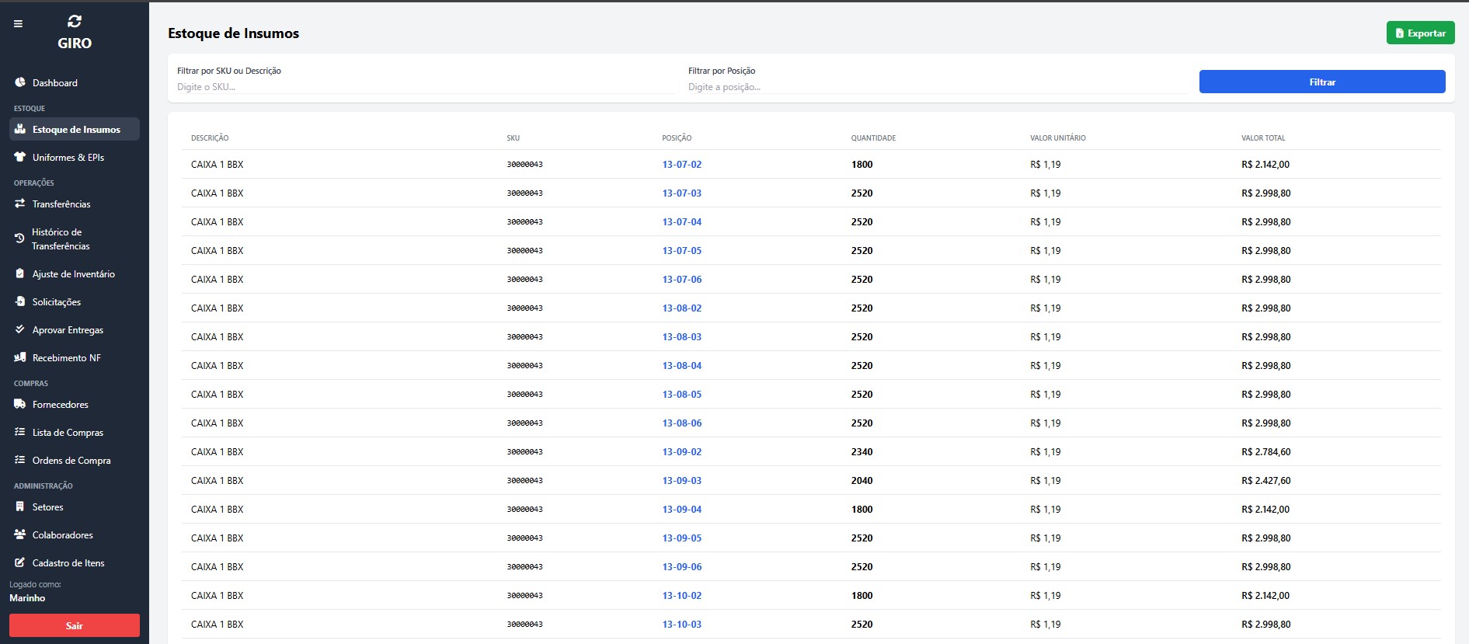Click the blue Filtrar button

(x=1321, y=82)
